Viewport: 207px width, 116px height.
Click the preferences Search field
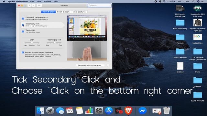coord(100,5)
